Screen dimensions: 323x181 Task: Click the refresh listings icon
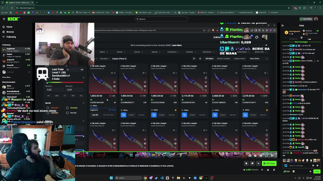point(200,59)
